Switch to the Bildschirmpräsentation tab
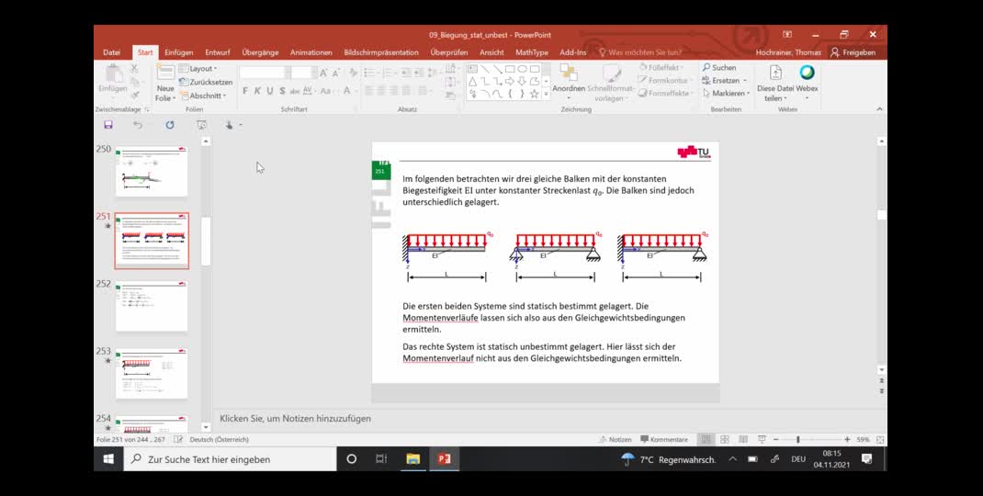 pyautogui.click(x=381, y=52)
